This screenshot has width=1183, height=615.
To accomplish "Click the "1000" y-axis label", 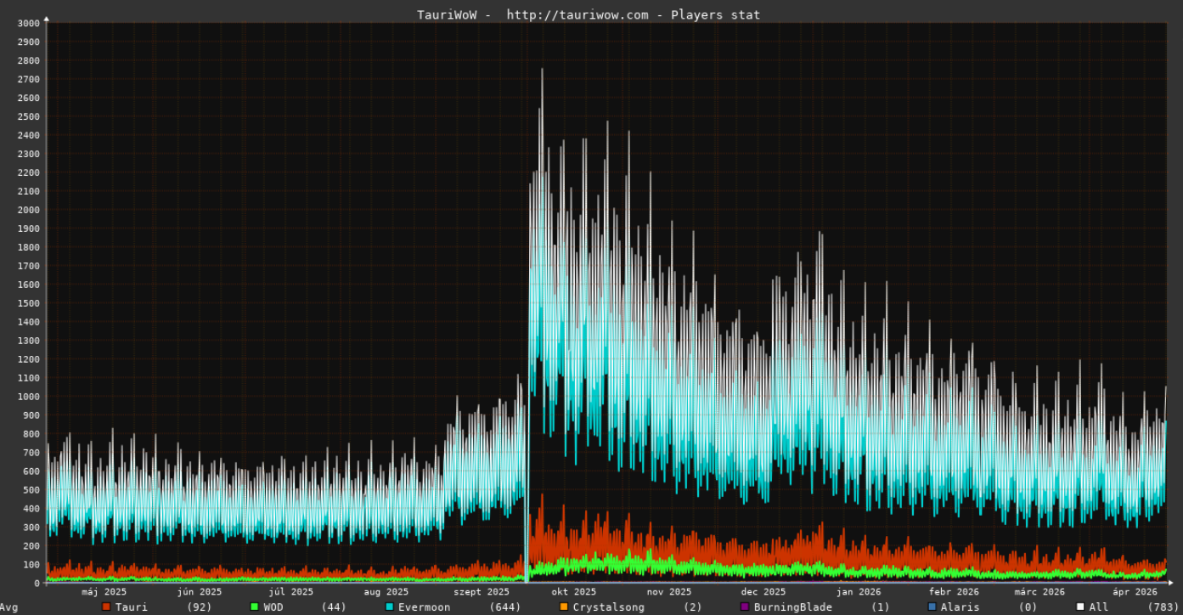I will pyautogui.click(x=28, y=397).
